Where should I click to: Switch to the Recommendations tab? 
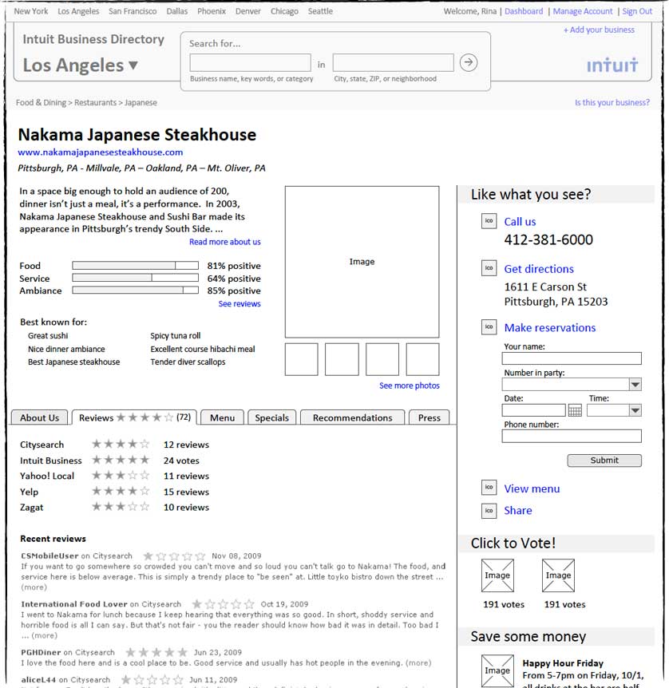pyautogui.click(x=353, y=417)
